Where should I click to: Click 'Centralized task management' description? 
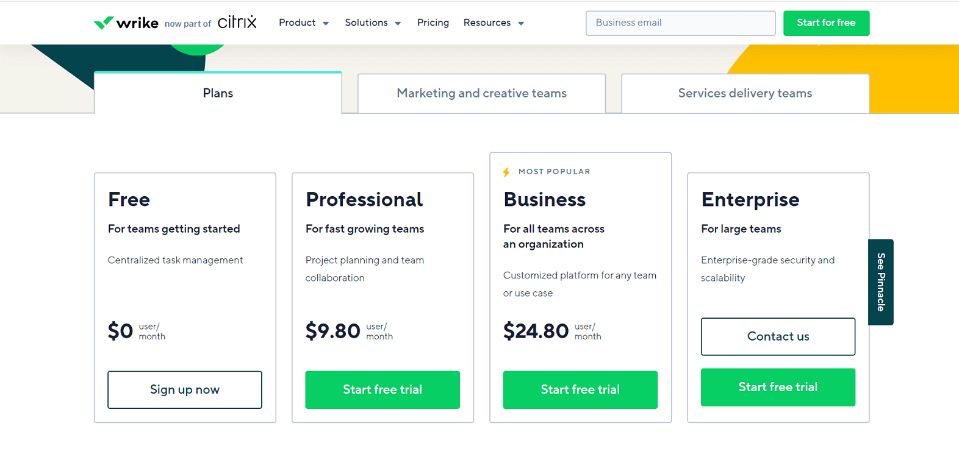(x=175, y=260)
